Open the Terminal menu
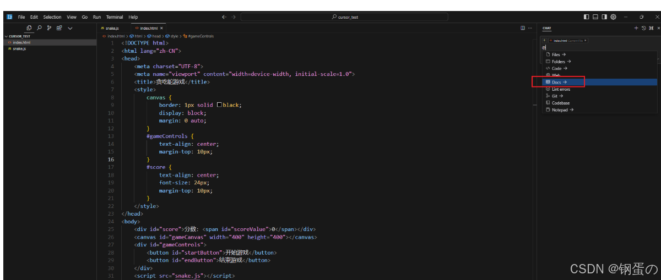The height and width of the screenshot is (280, 661). click(x=115, y=17)
